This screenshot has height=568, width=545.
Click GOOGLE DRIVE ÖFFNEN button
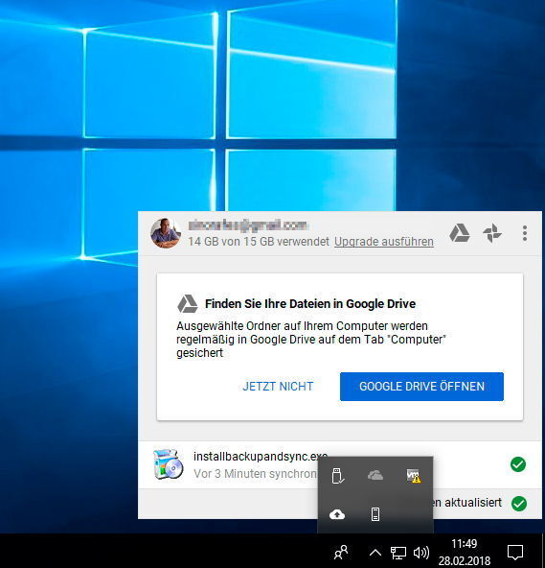[x=421, y=386]
